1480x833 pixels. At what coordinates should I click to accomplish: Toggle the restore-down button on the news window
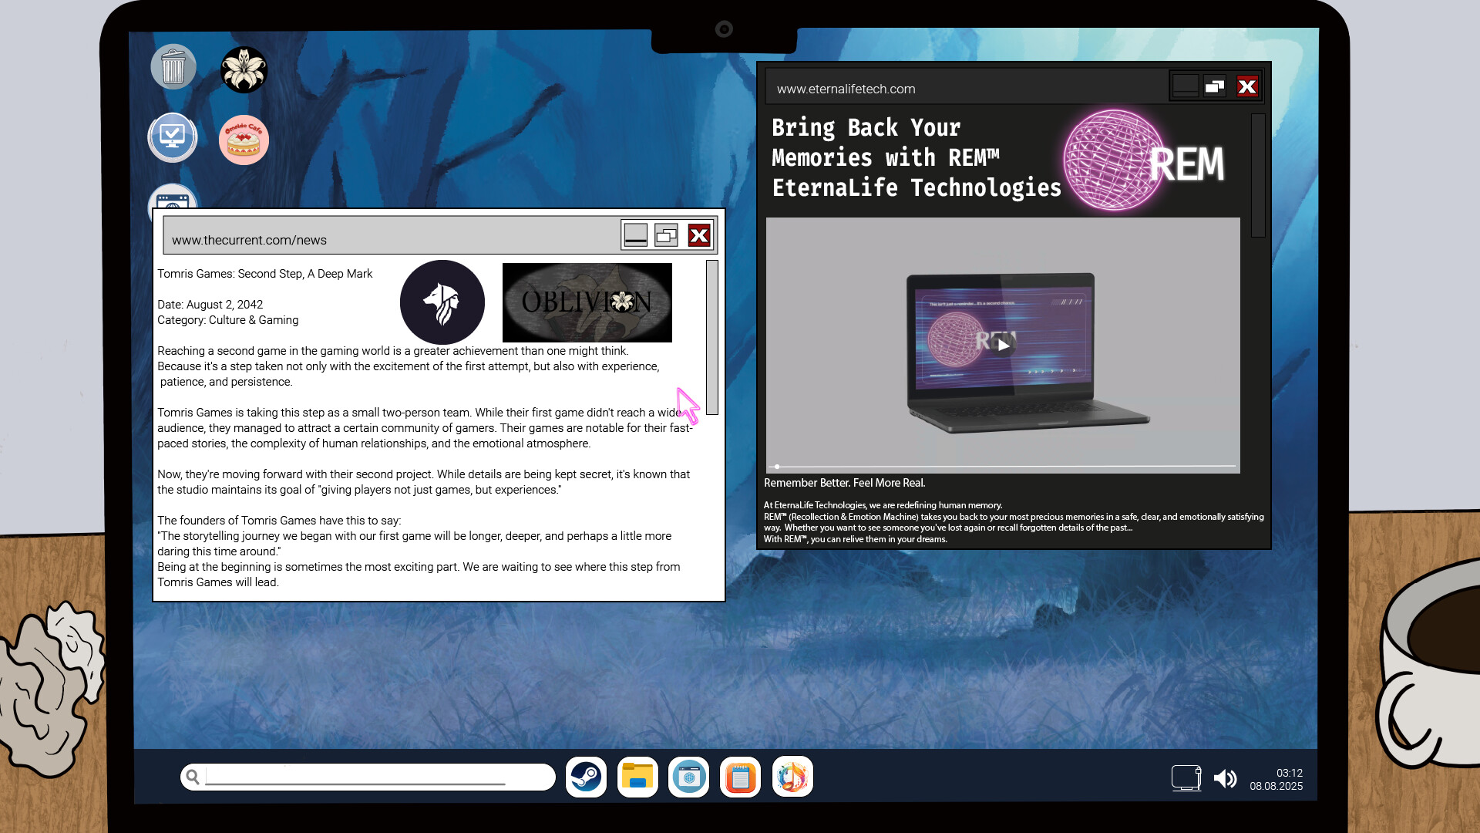[666, 235]
